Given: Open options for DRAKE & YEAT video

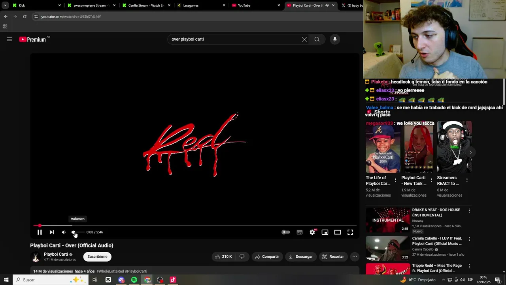Looking at the screenshot, I should (x=470, y=211).
